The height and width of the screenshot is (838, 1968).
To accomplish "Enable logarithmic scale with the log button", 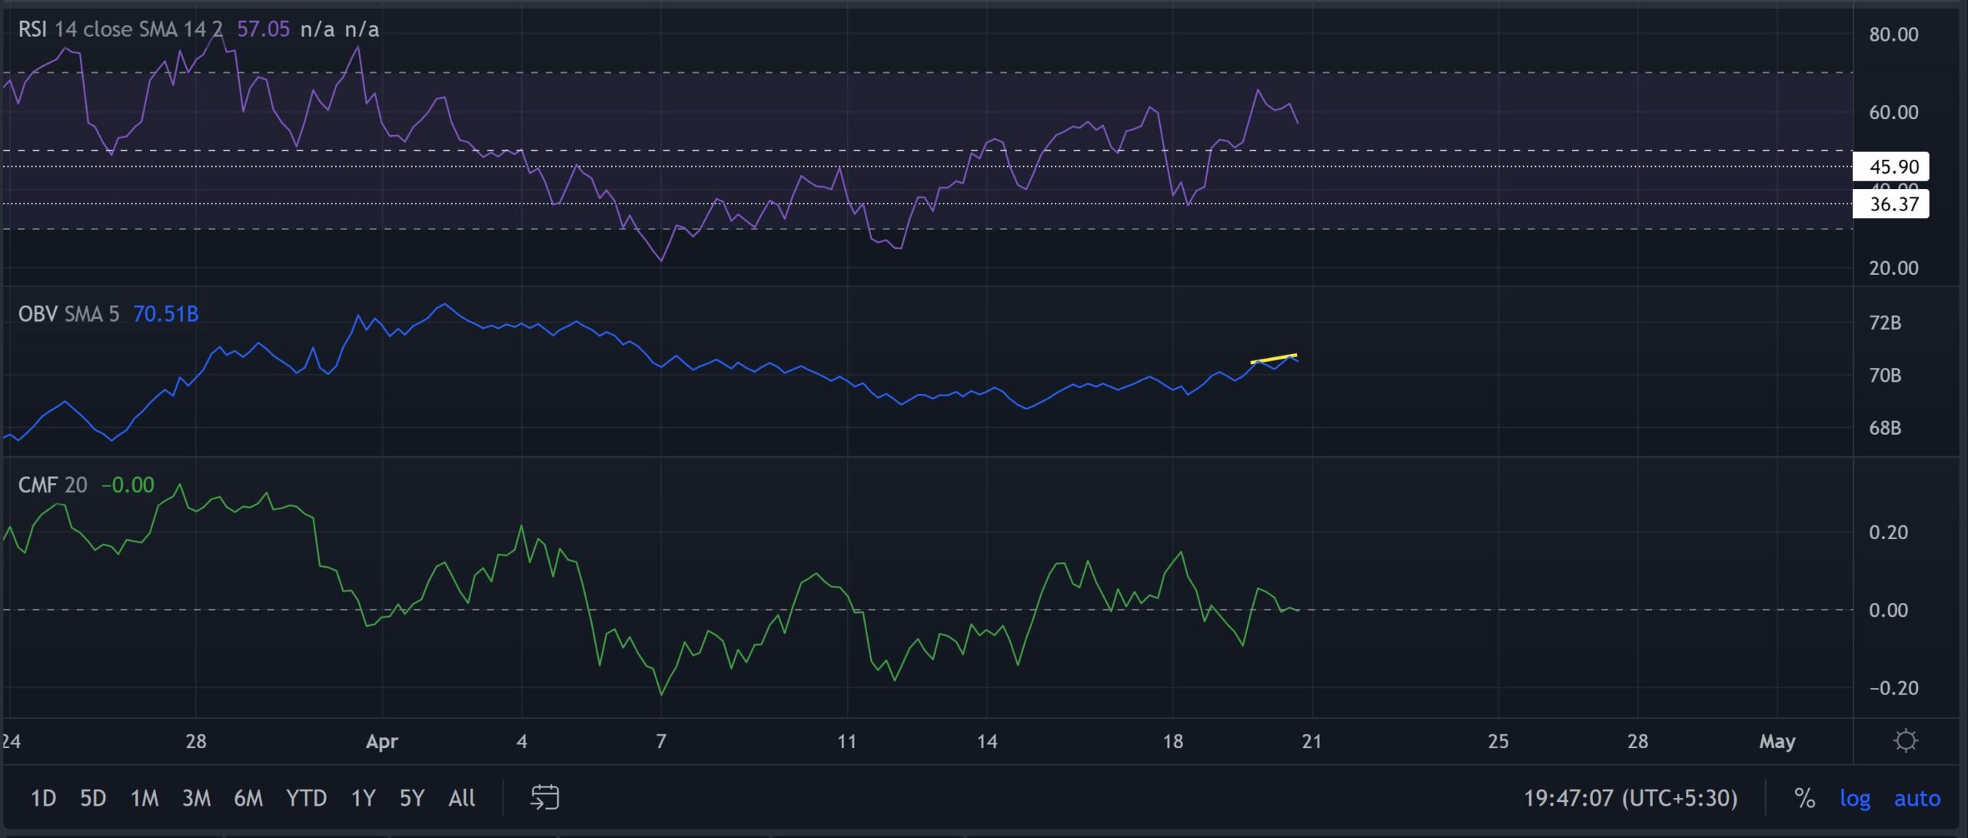I will [x=1857, y=799].
